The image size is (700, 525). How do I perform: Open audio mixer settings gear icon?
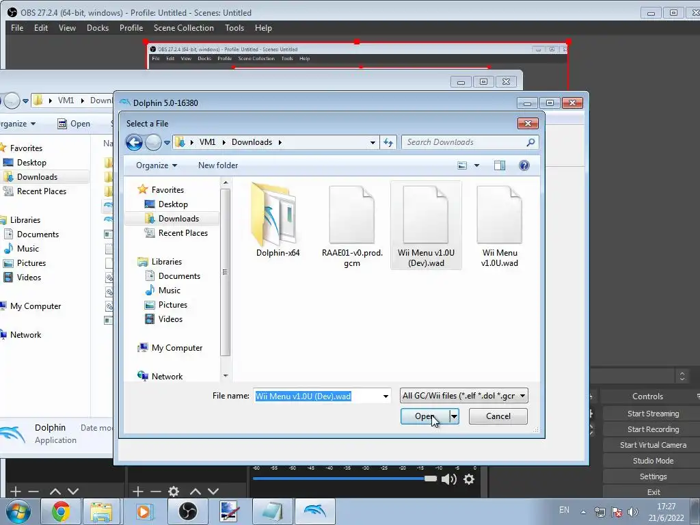click(x=469, y=479)
